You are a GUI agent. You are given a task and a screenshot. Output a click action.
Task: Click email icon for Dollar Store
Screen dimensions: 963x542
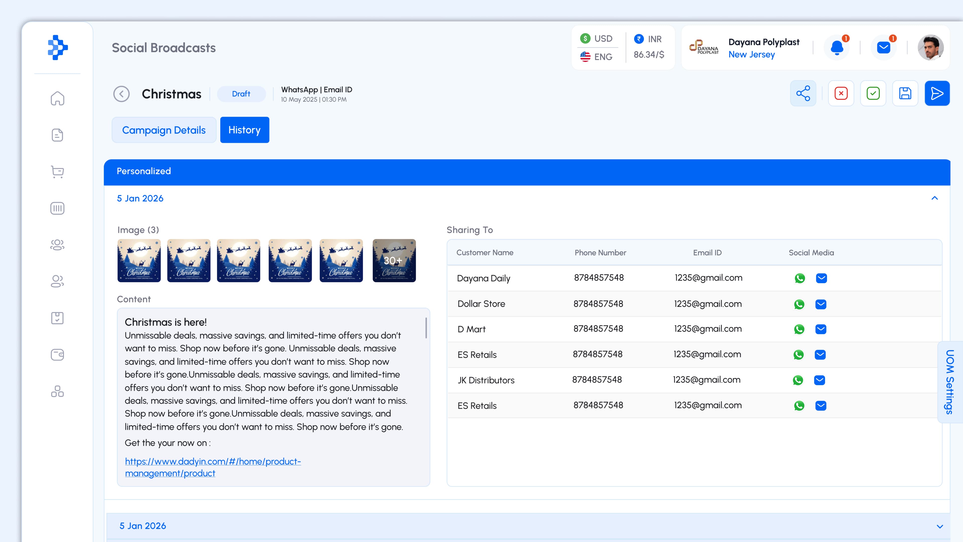(x=821, y=304)
